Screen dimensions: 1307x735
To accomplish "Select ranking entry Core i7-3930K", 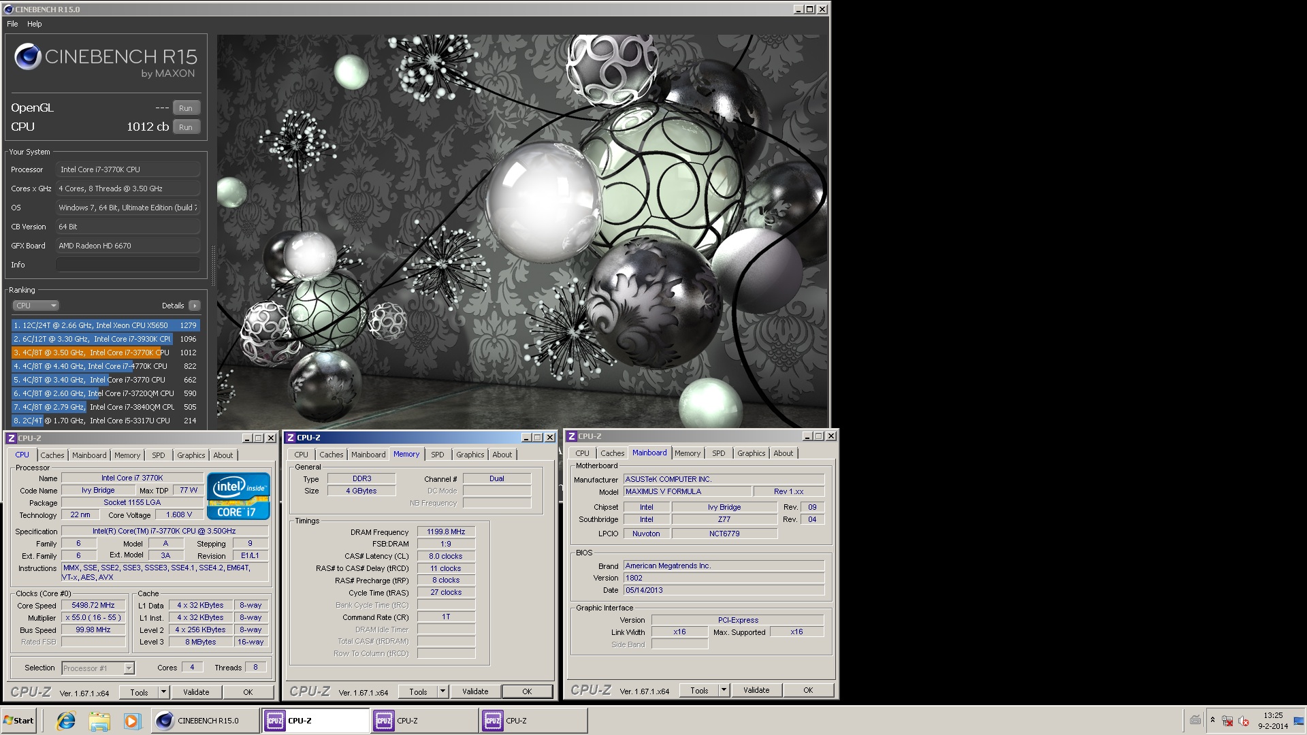I will point(106,339).
